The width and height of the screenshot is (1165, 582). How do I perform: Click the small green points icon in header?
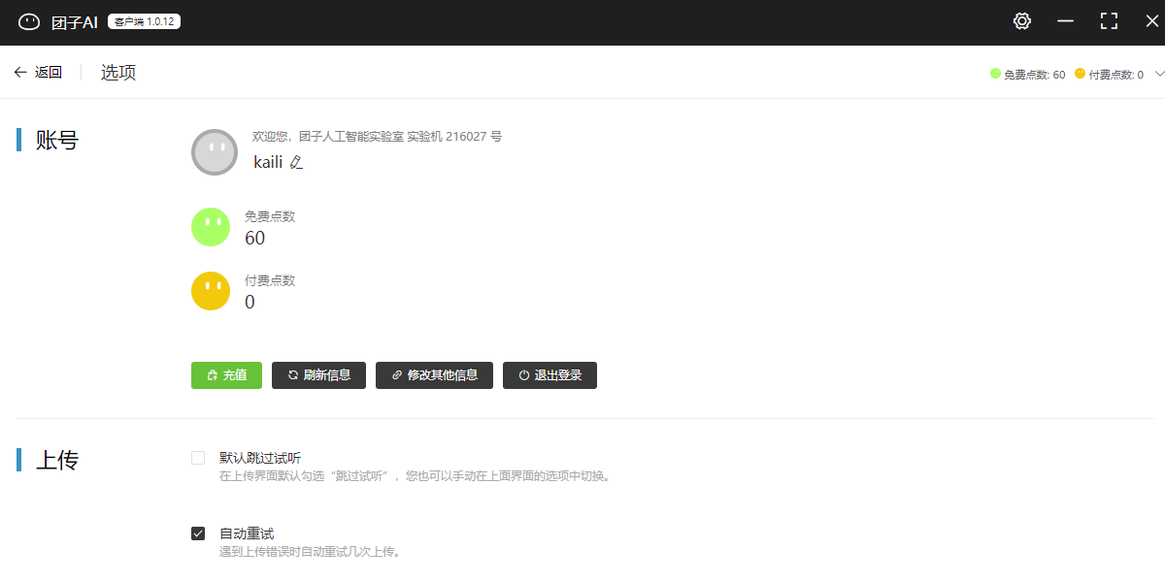point(995,74)
